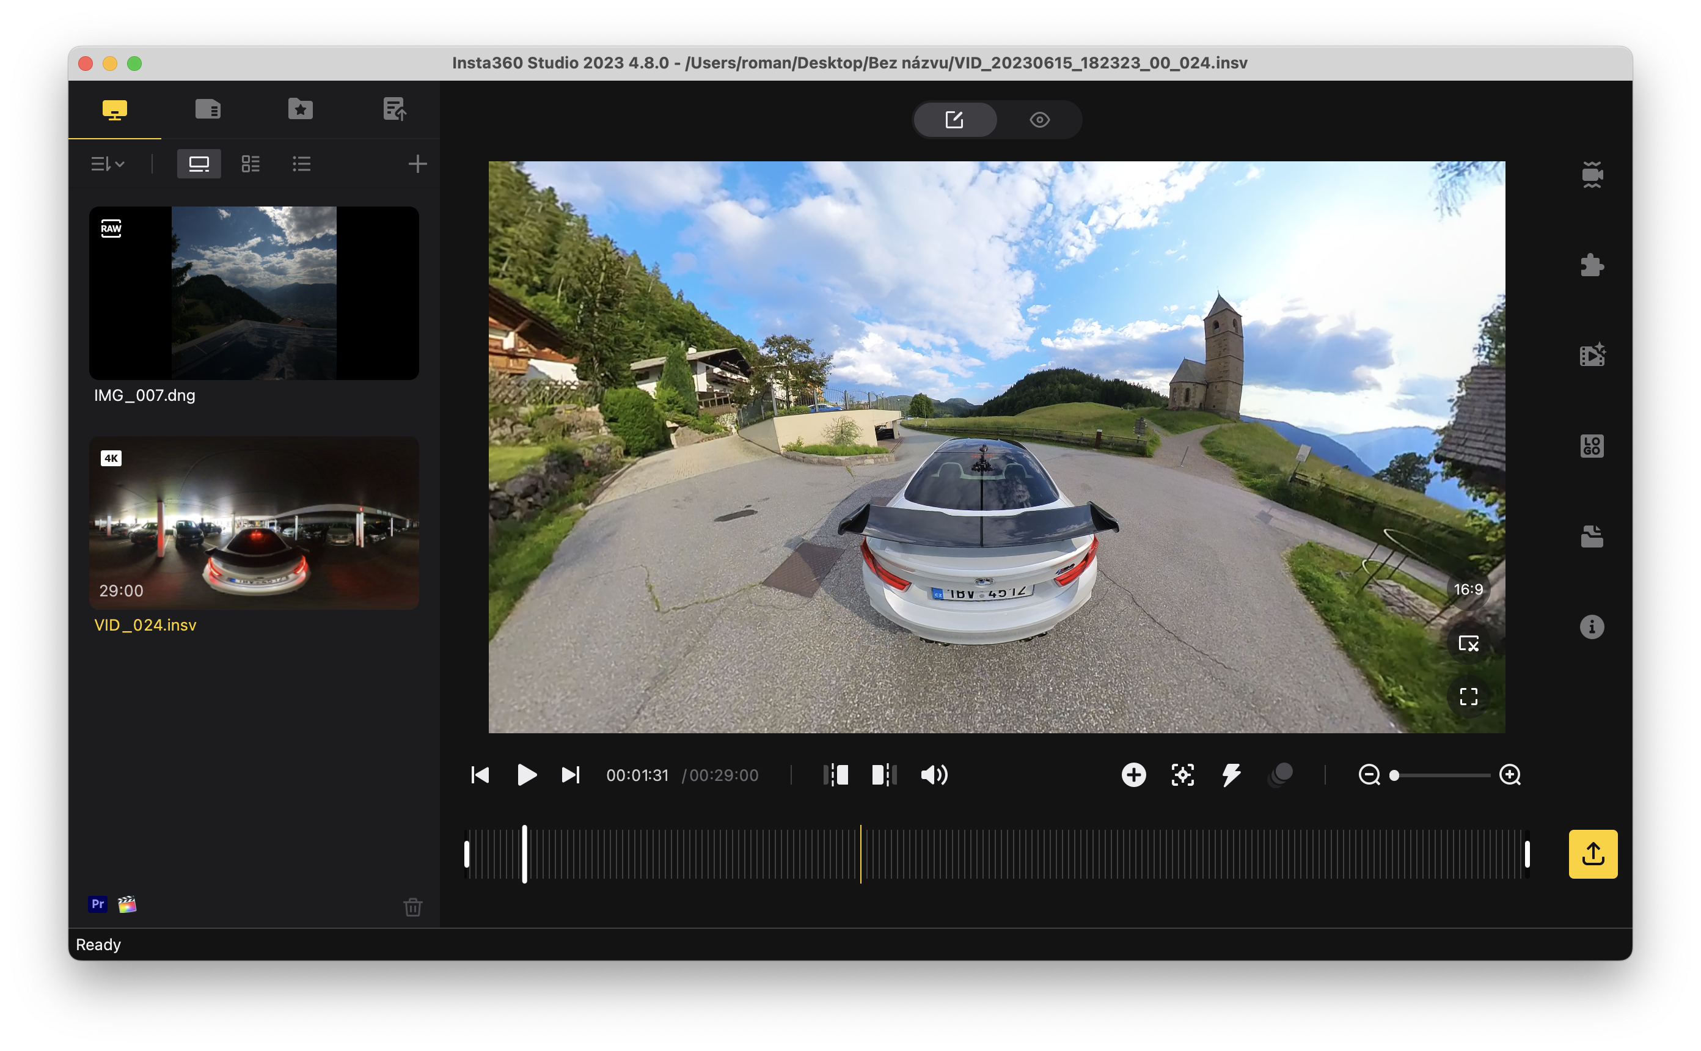This screenshot has height=1051, width=1701.
Task: Open the export queue panel
Action: pos(396,109)
